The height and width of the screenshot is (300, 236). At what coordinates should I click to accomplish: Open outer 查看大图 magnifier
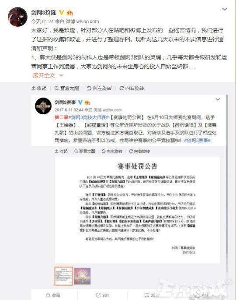point(67,88)
